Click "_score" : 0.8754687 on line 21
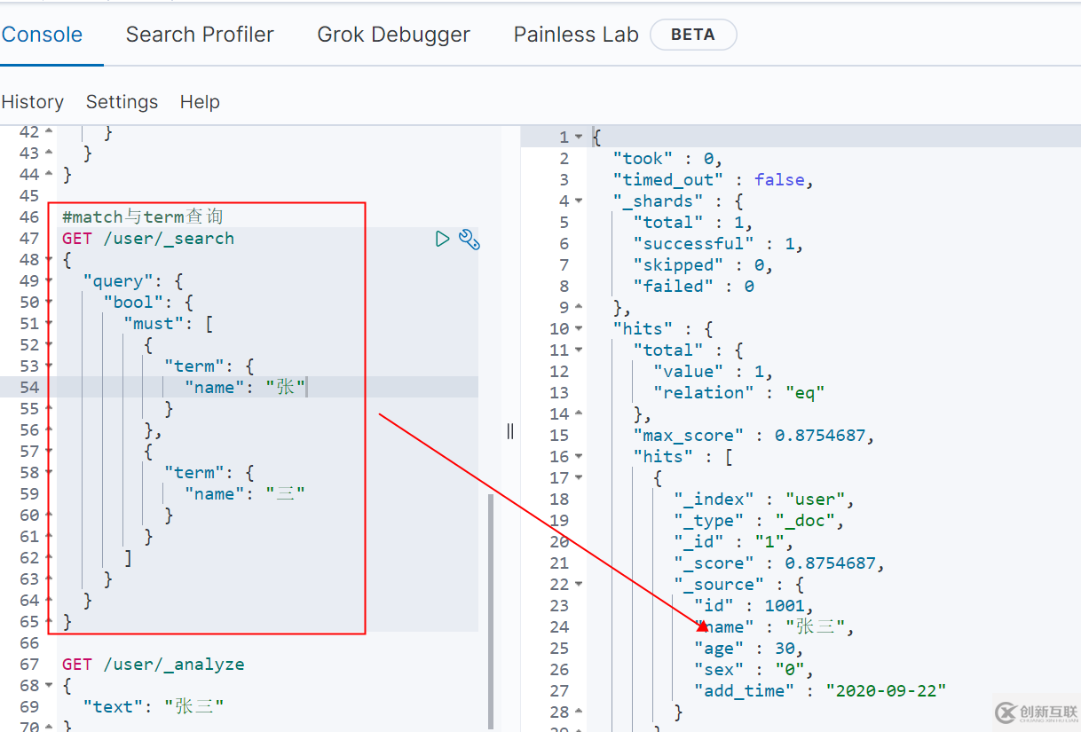The height and width of the screenshot is (732, 1081). (x=779, y=563)
